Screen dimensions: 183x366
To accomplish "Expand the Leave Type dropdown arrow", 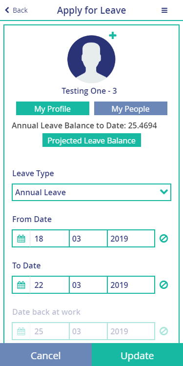I will click(x=164, y=192).
